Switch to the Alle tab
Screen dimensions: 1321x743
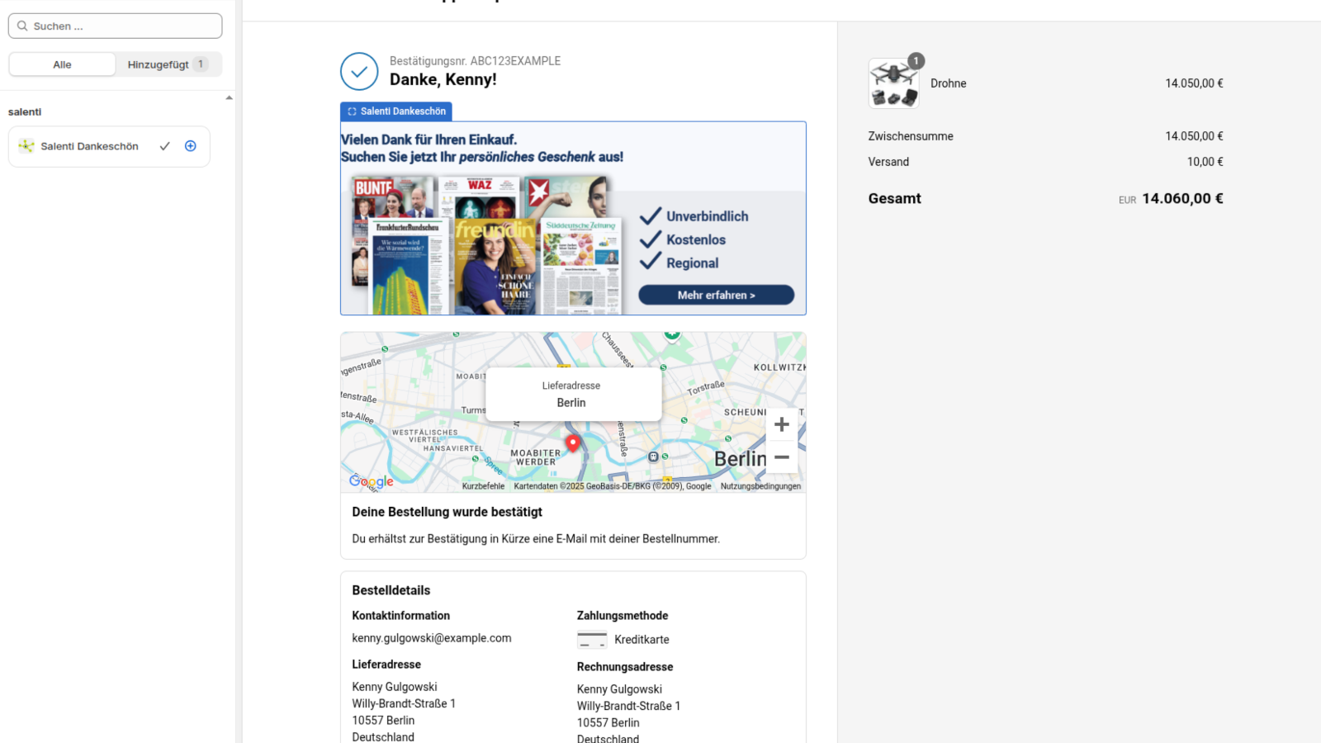[x=62, y=64]
